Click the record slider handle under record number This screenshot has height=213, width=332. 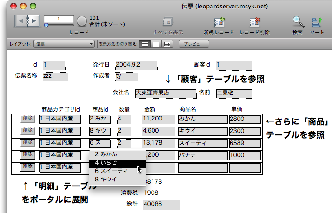coord(46,25)
